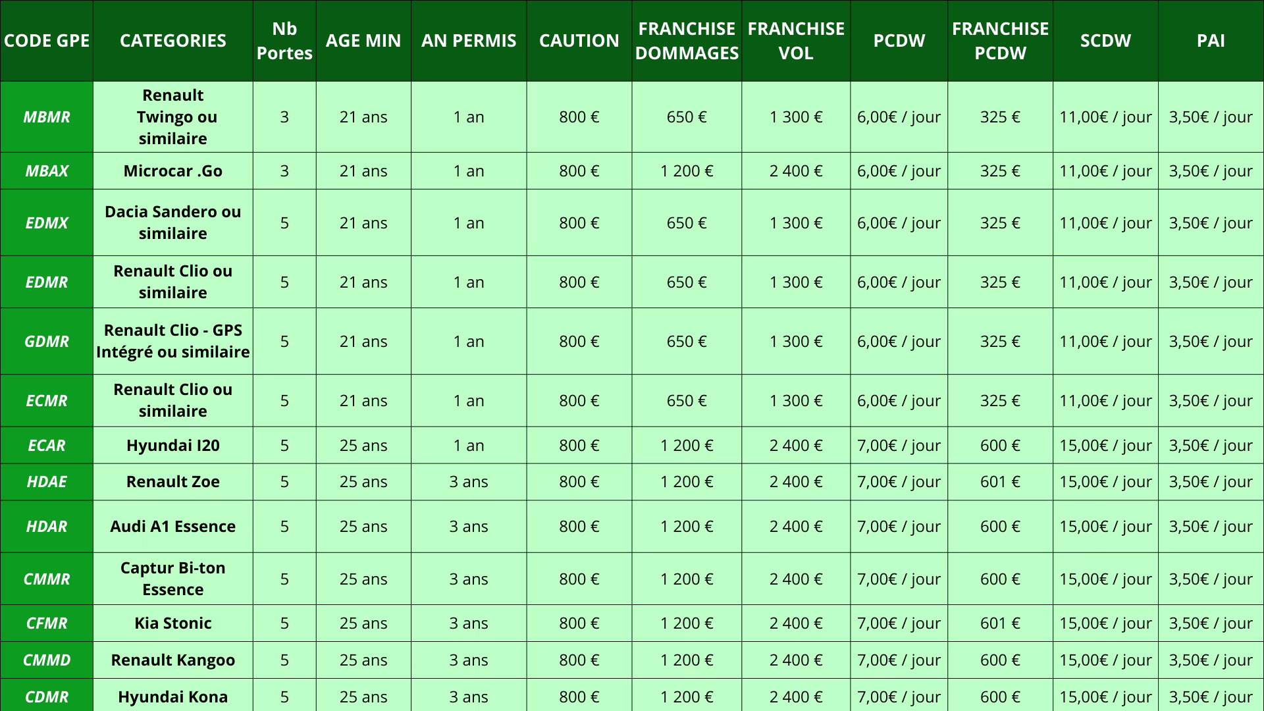Click the Hyundai I20 category cell

(x=172, y=446)
